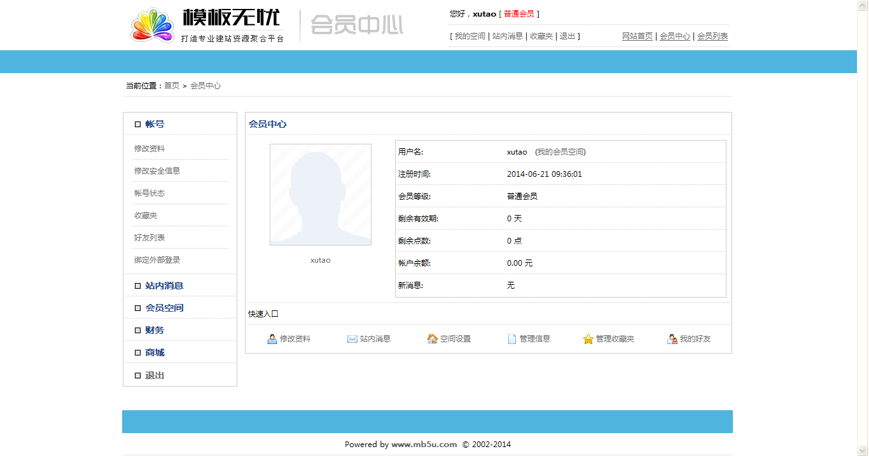Click the person icon beside 修改资料

[272, 339]
